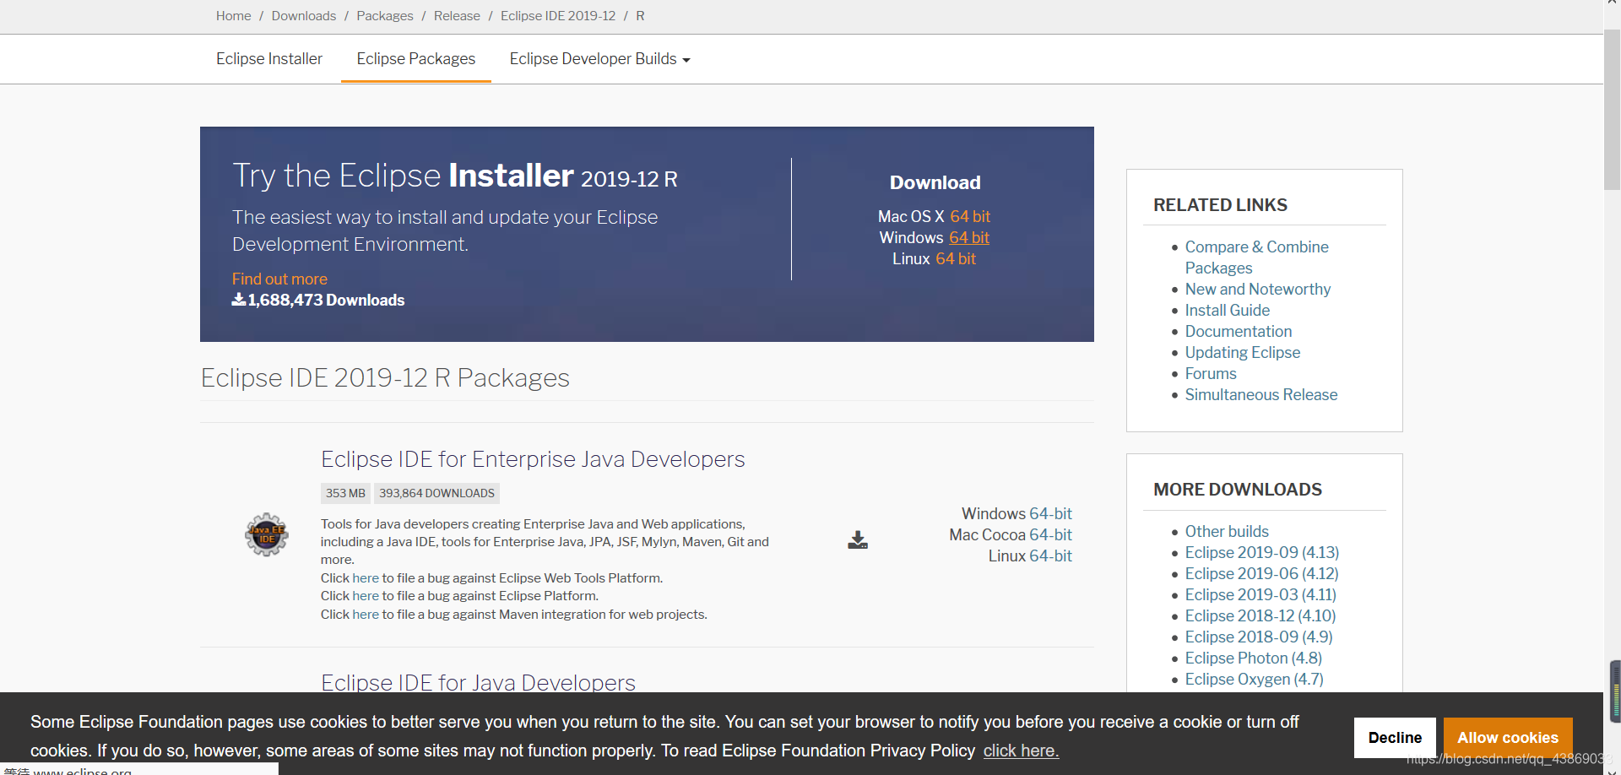Click the download icon beside 1,688,473 Downloads
This screenshot has width=1621, height=775.
(239, 300)
